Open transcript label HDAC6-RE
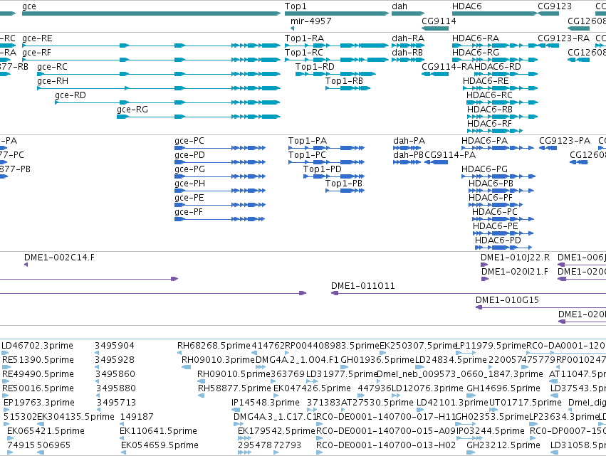Screen dimensions: 606x456 tap(486, 81)
